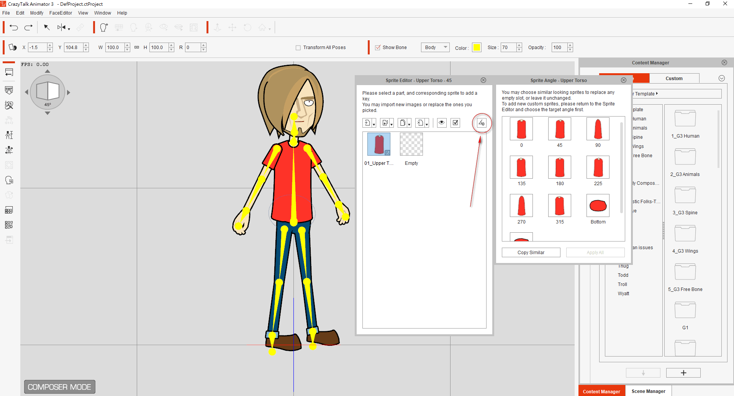Open the 1_G3 Human folder

pos(685,118)
